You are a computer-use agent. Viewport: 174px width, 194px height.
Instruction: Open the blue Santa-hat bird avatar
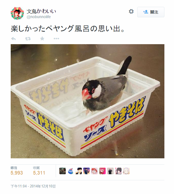pos(71,171)
